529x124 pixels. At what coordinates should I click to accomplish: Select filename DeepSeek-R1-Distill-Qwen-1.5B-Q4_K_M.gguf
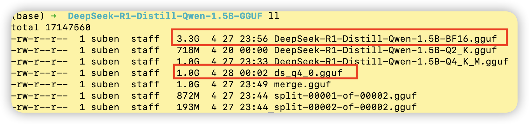[391, 61]
